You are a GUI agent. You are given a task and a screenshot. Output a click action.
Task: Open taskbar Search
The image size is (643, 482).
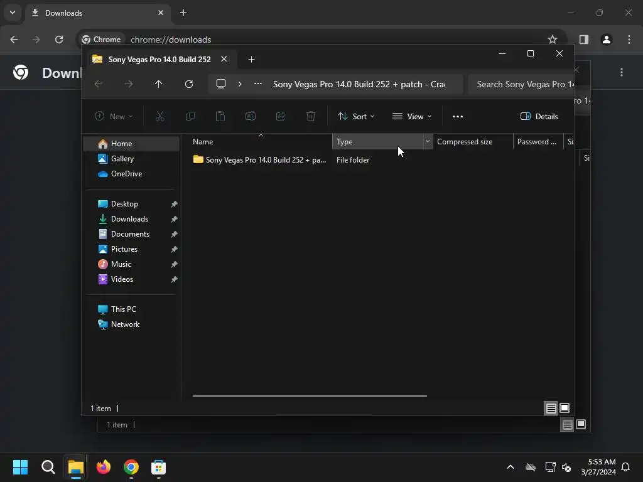(x=48, y=467)
